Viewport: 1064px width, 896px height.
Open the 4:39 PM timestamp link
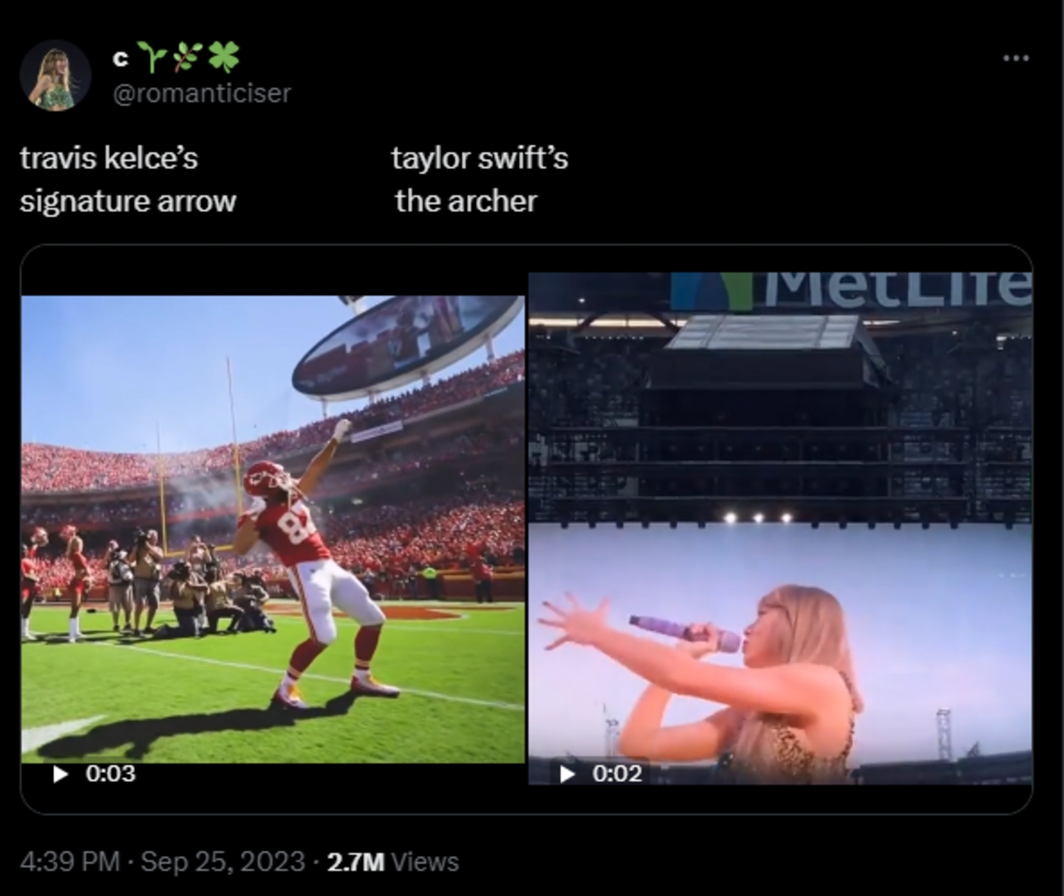click(69, 861)
